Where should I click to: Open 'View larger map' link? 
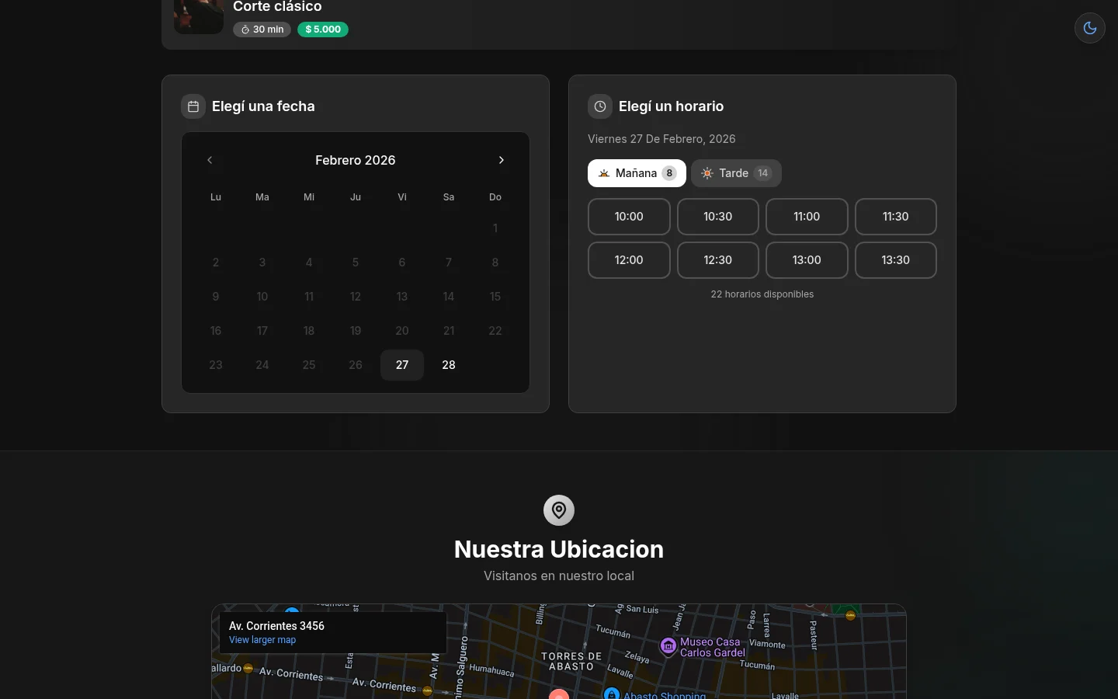(262, 640)
